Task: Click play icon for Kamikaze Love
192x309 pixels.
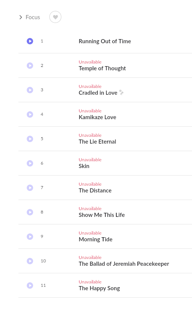Action: (30, 115)
